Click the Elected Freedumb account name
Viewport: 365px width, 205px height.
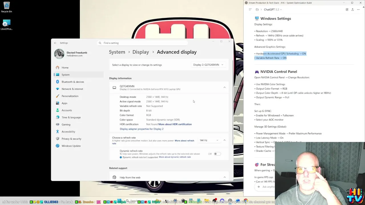[x=77, y=53]
